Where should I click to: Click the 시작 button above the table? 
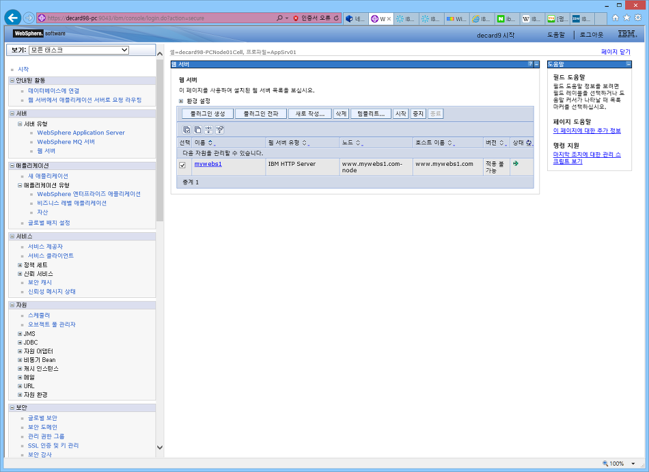tap(400, 114)
